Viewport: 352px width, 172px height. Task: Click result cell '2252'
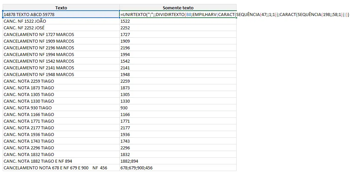pos(178,28)
